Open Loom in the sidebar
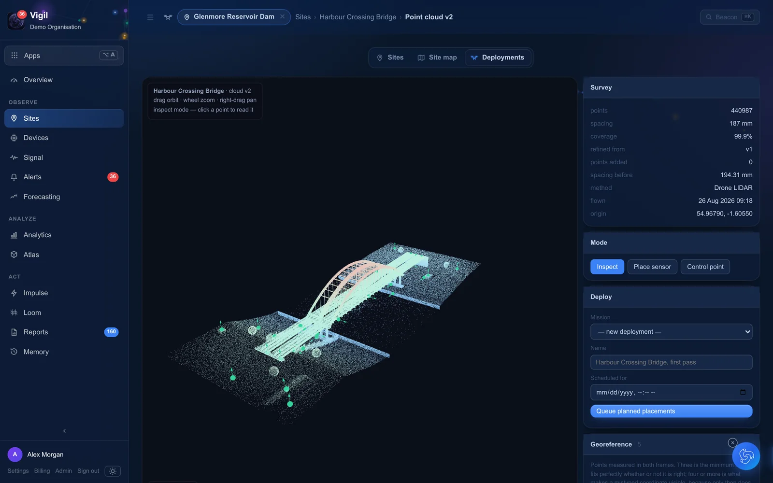Screen dimensions: 773x483 pyautogui.click(x=64, y=313)
